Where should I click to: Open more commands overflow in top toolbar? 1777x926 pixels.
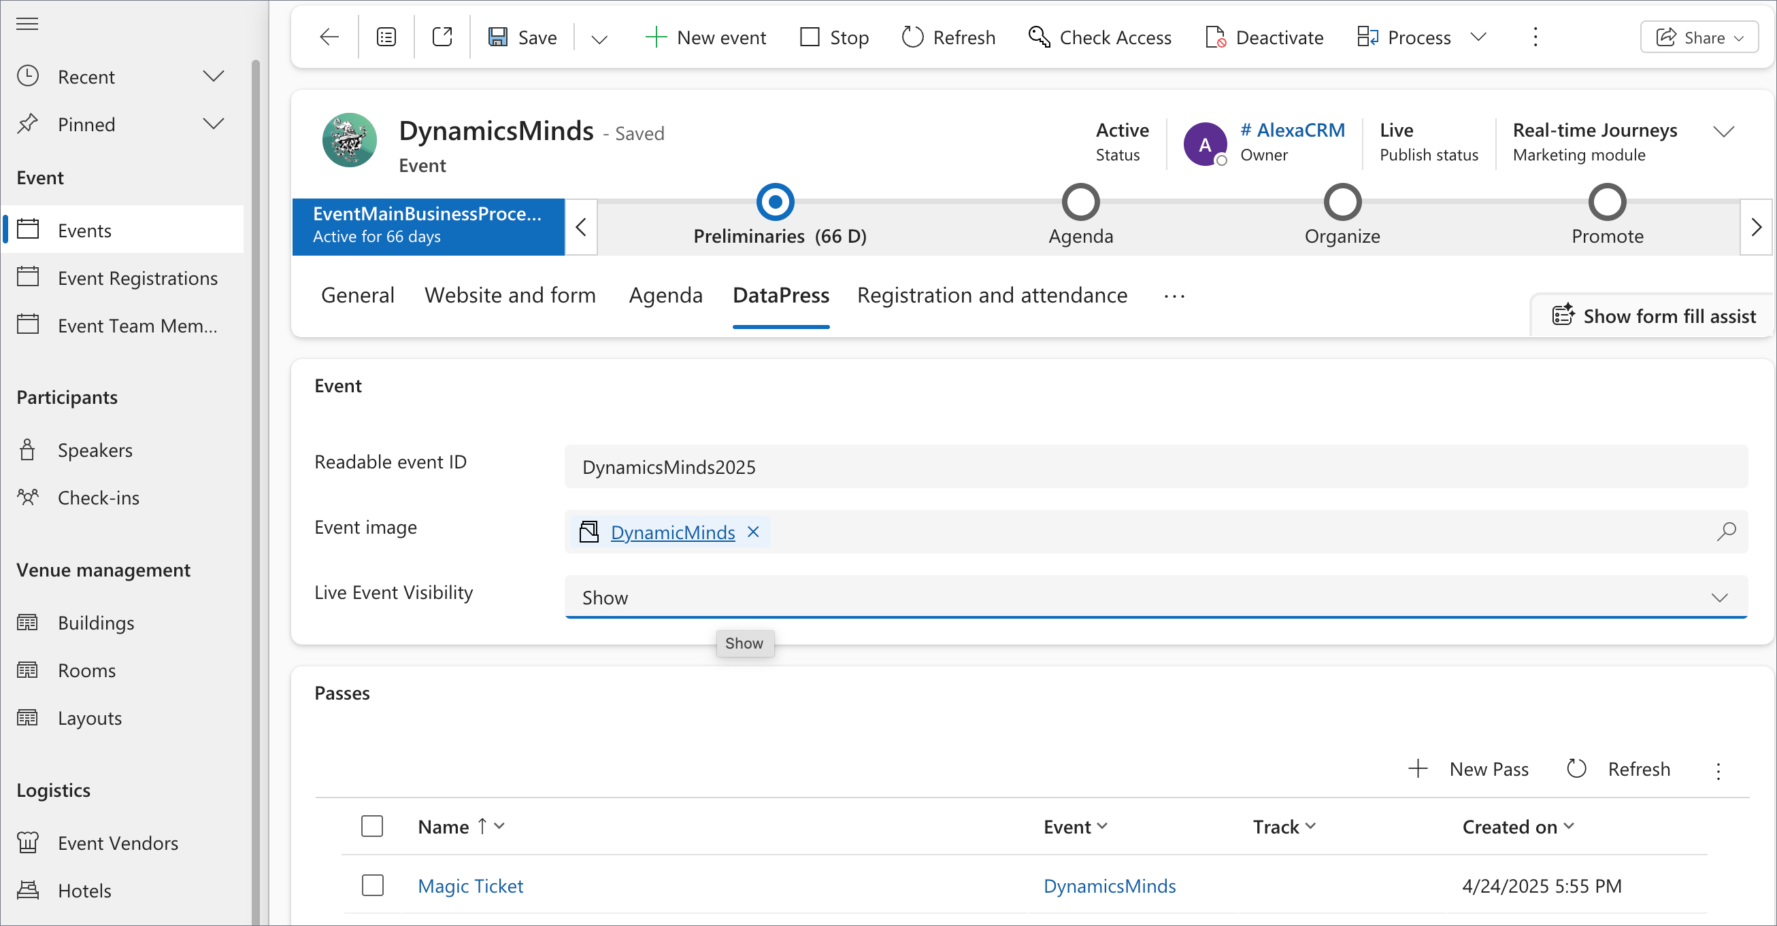point(1535,37)
